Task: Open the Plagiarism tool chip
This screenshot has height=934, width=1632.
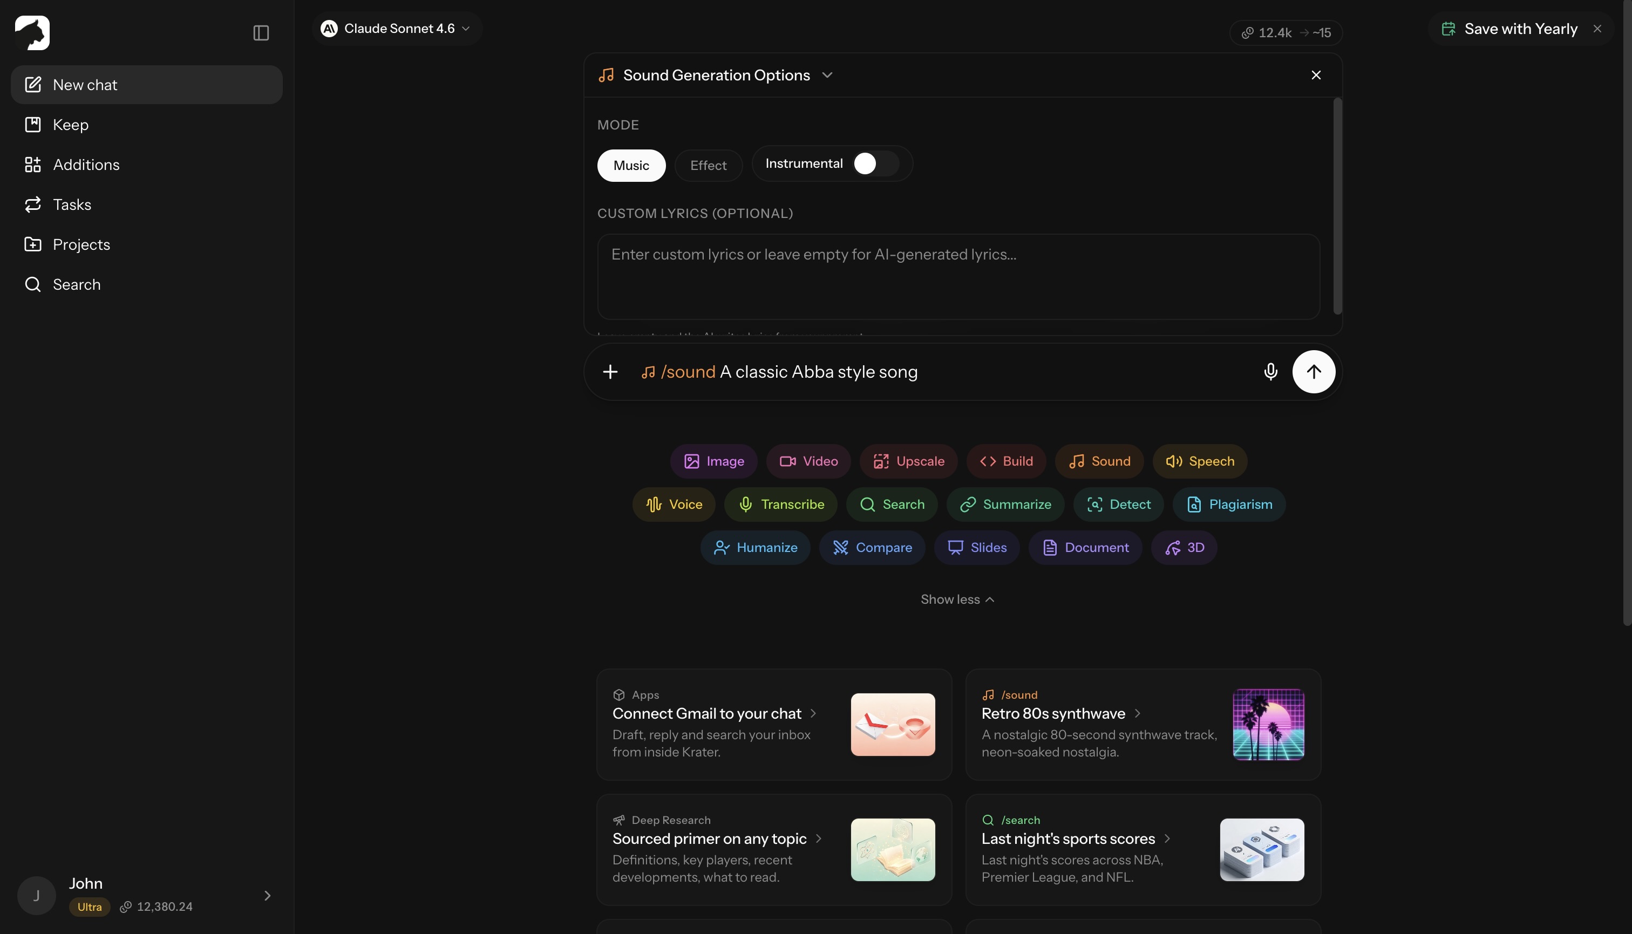Action: coord(1228,504)
